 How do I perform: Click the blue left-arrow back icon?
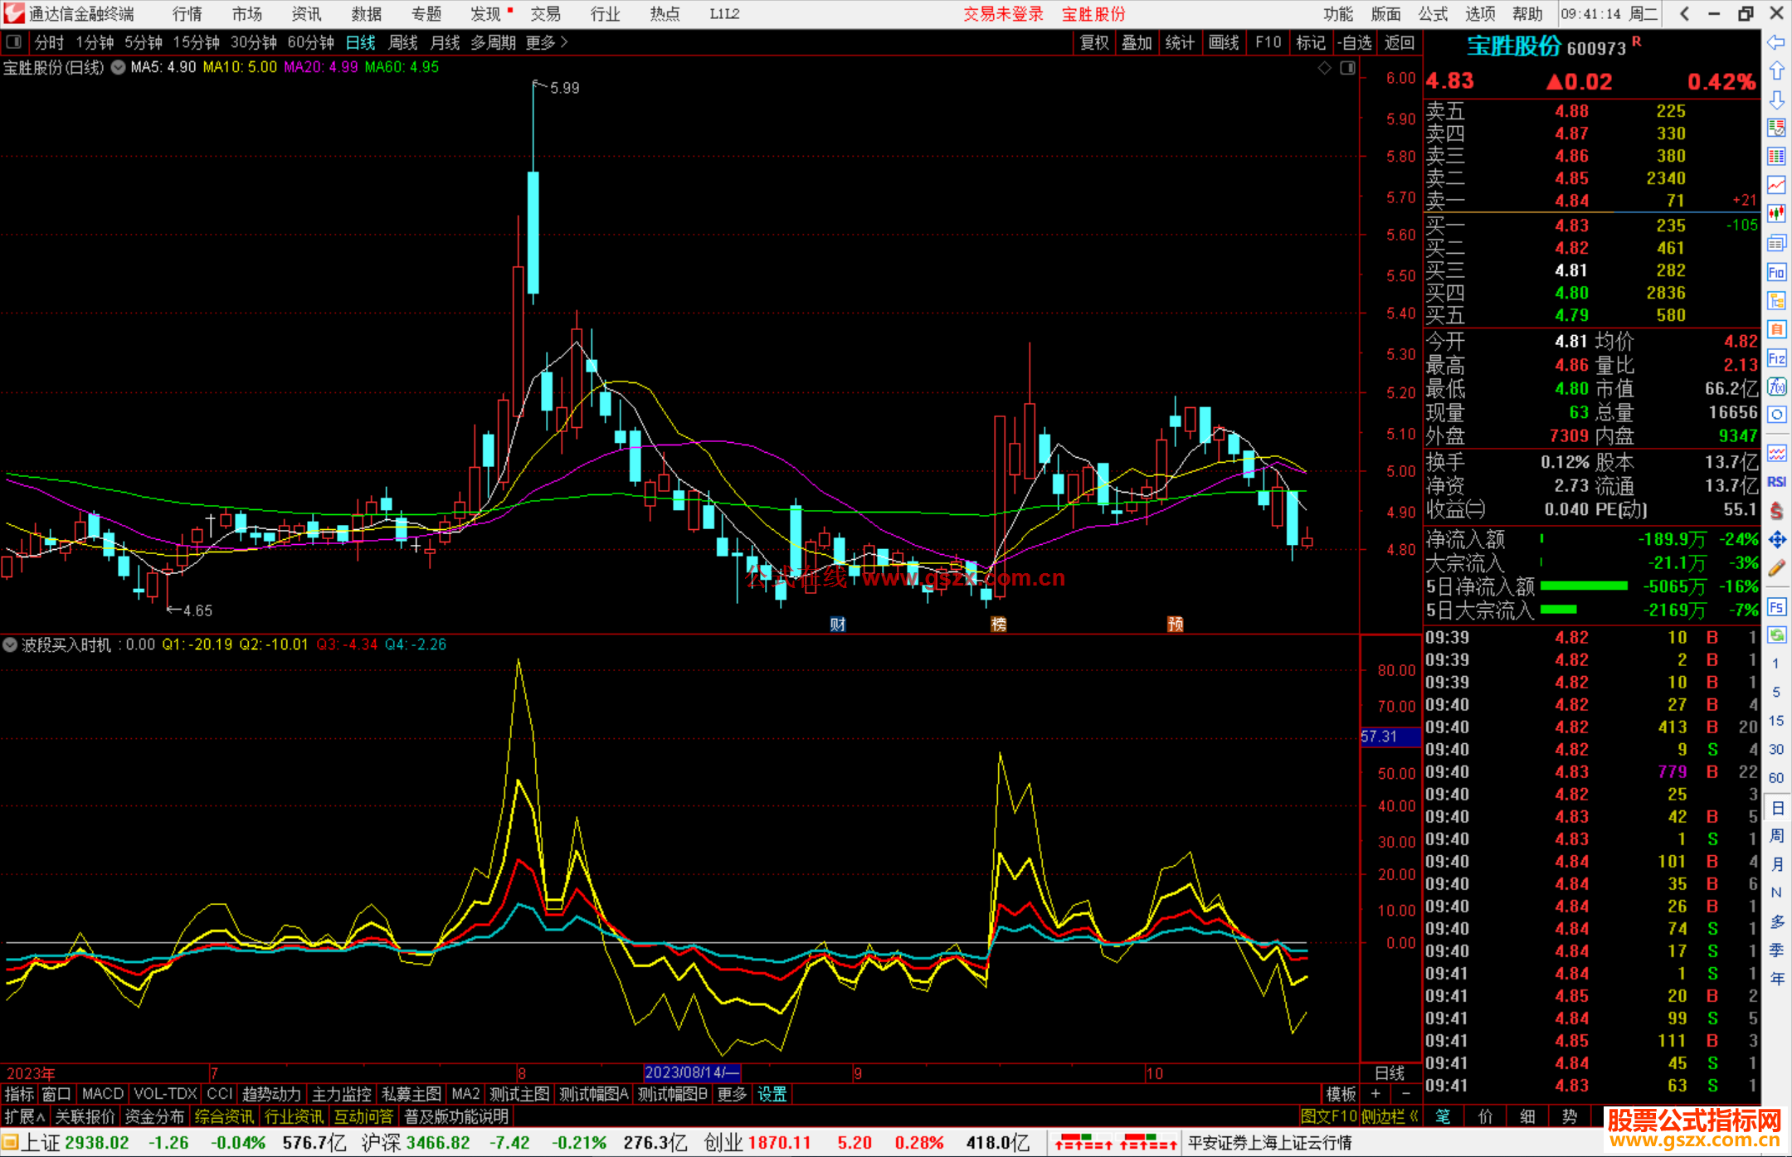(x=1776, y=42)
